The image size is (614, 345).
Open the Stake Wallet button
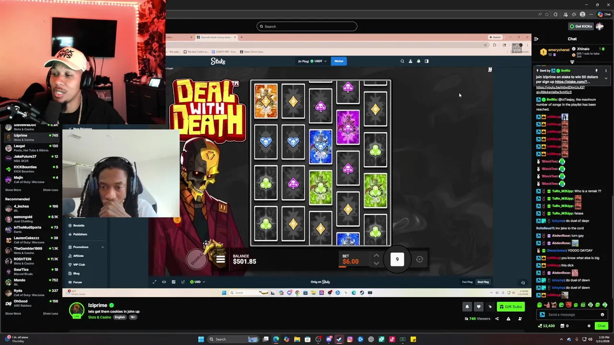pos(339,61)
